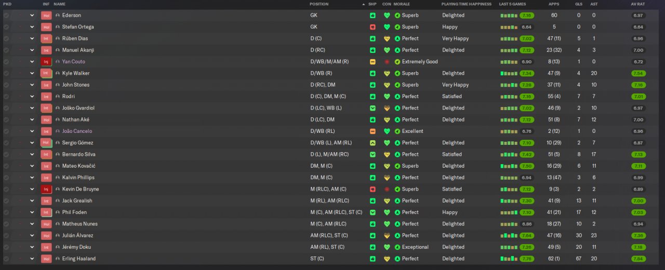Click the Inj badge beside Kevin De Bruyne
This screenshot has height=270, width=665.
click(46, 190)
